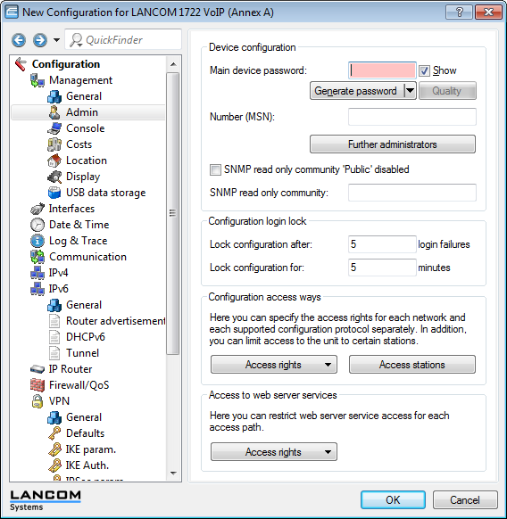Click the back navigation arrow icon
Image resolution: width=507 pixels, height=519 pixels.
pyautogui.click(x=19, y=40)
